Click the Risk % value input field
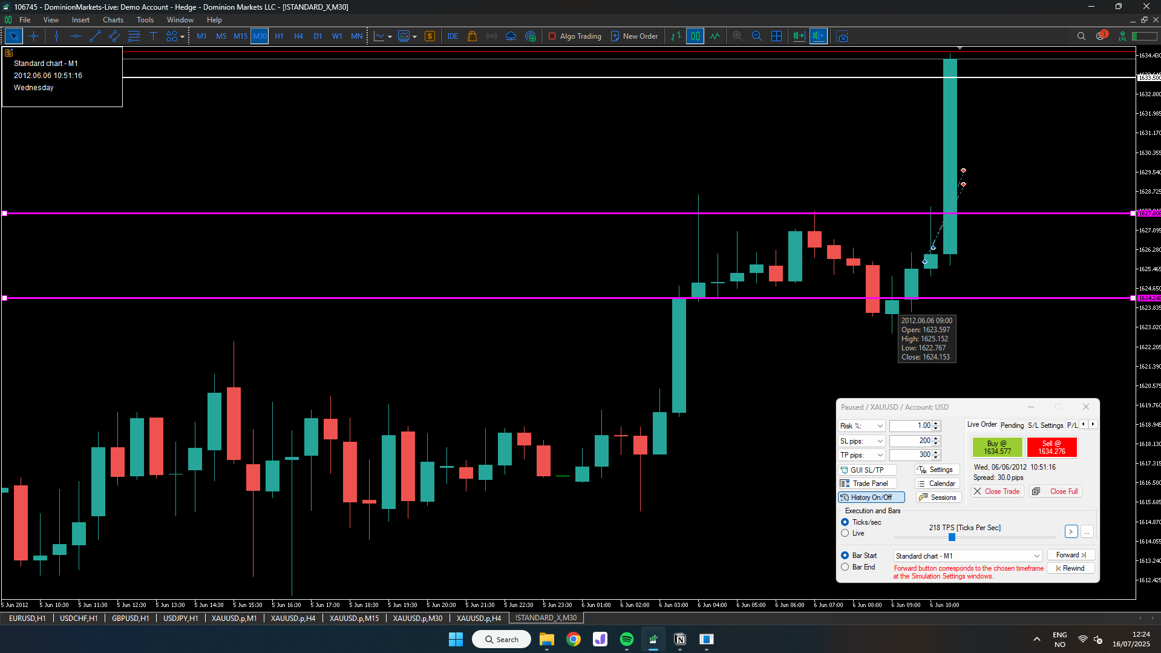Image resolution: width=1161 pixels, height=653 pixels. [911, 426]
